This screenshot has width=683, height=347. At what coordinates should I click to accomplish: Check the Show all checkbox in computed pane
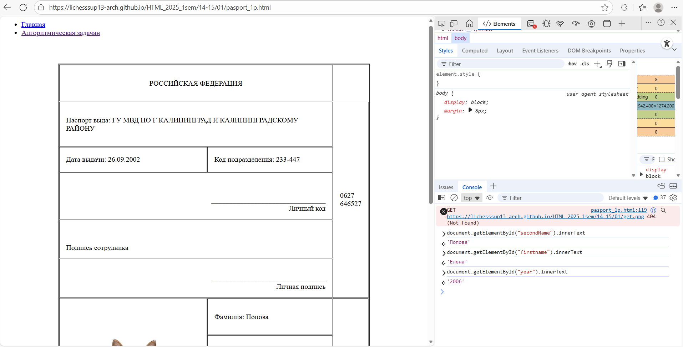(x=662, y=160)
